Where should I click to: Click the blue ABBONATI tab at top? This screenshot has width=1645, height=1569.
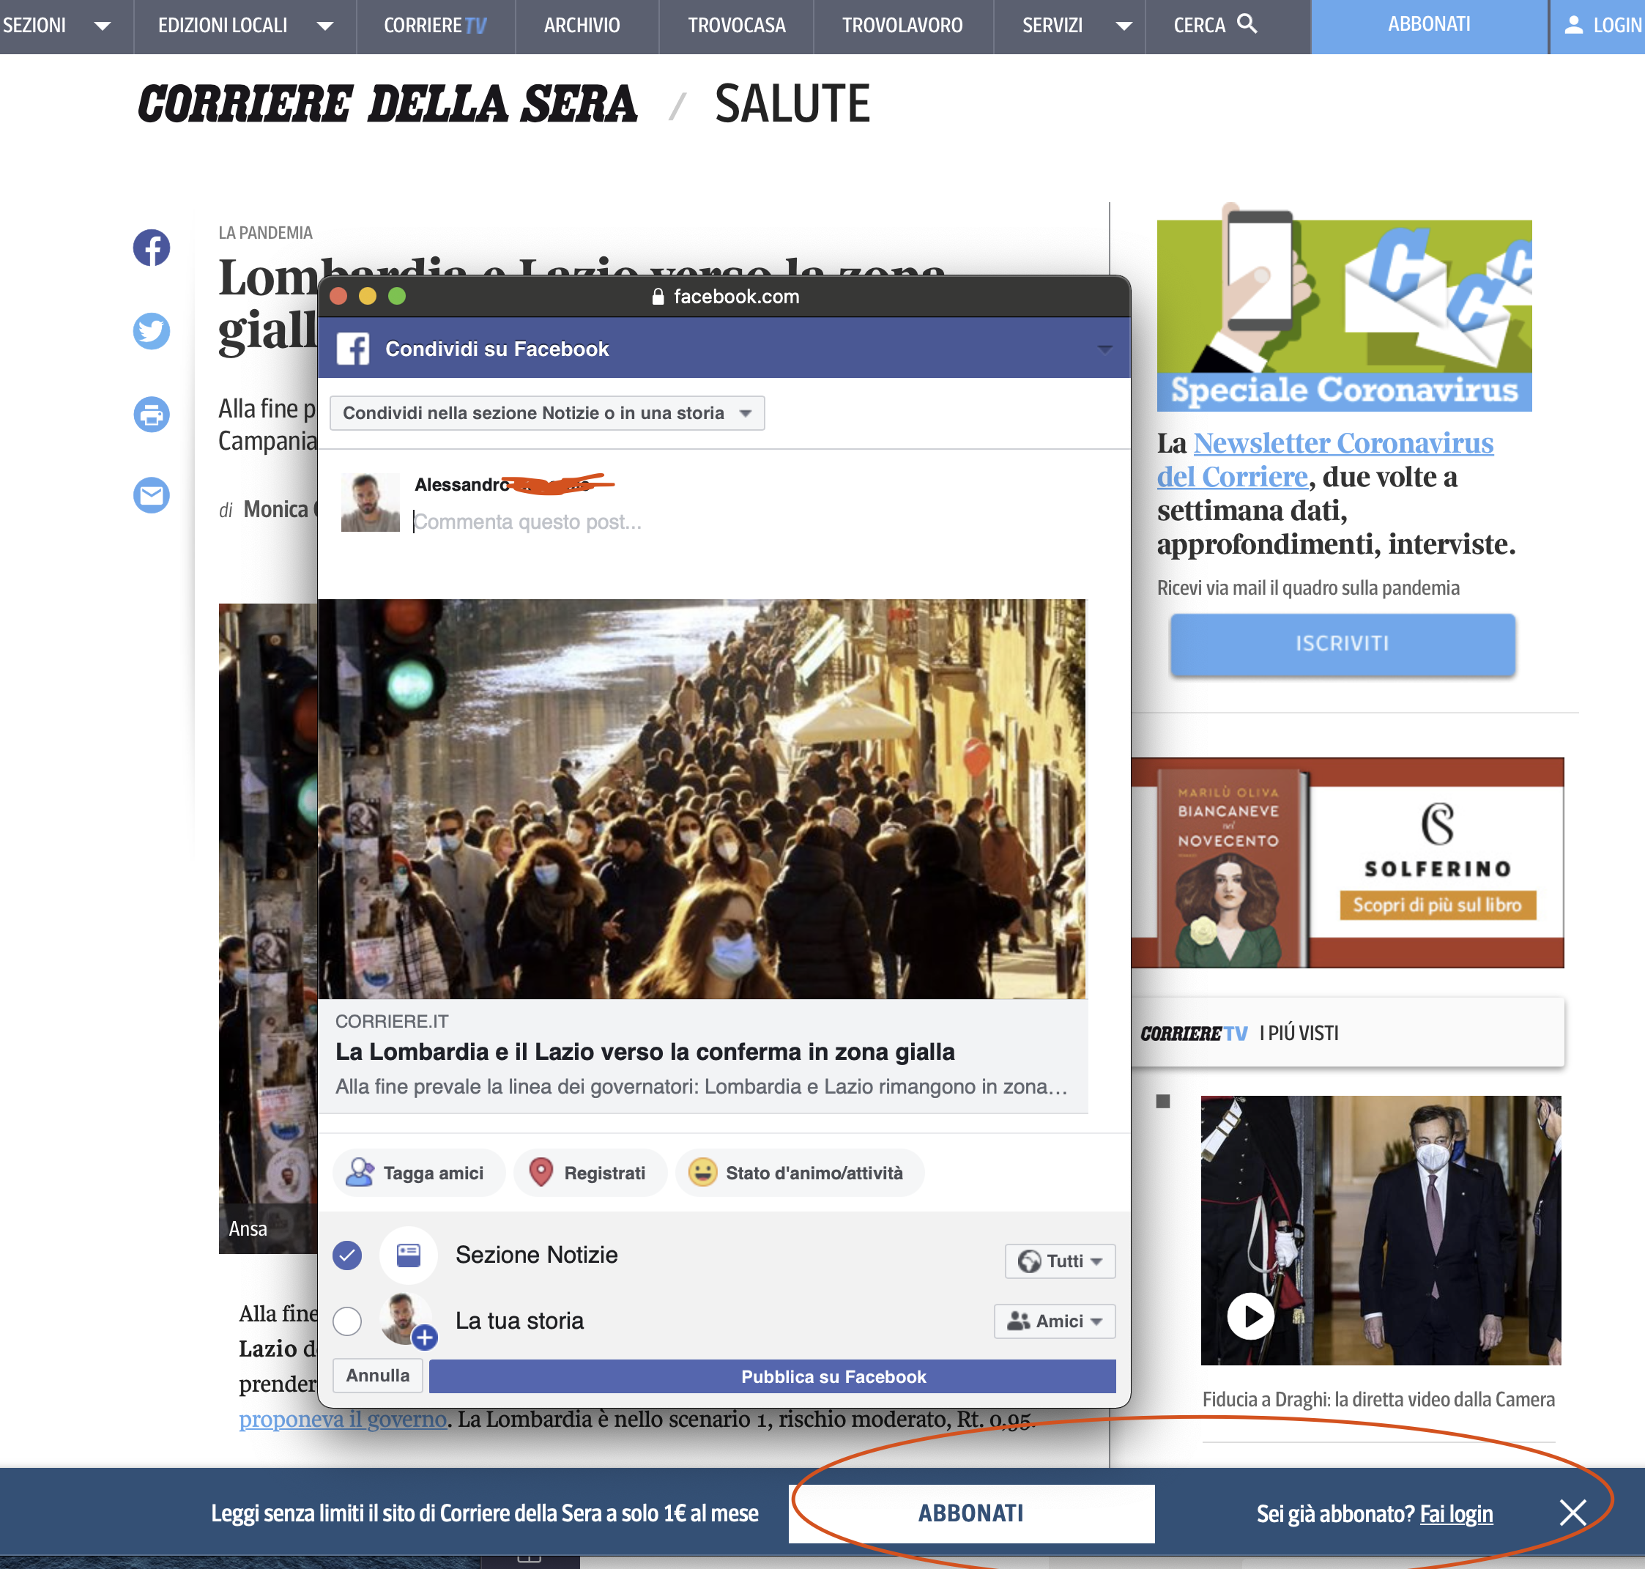(x=1428, y=26)
